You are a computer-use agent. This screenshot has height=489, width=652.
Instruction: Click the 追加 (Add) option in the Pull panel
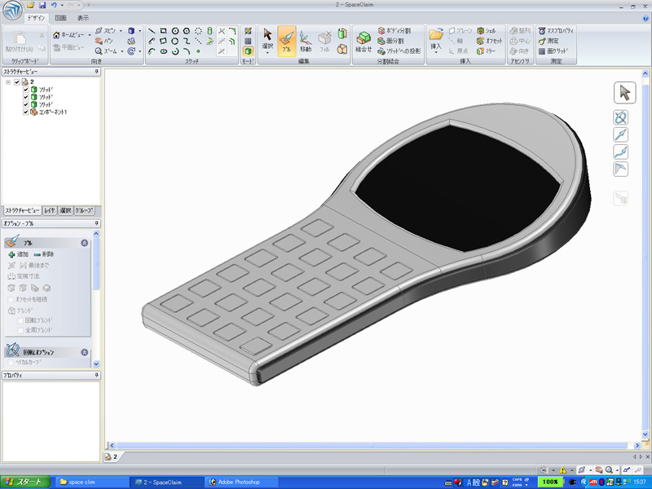(x=20, y=254)
